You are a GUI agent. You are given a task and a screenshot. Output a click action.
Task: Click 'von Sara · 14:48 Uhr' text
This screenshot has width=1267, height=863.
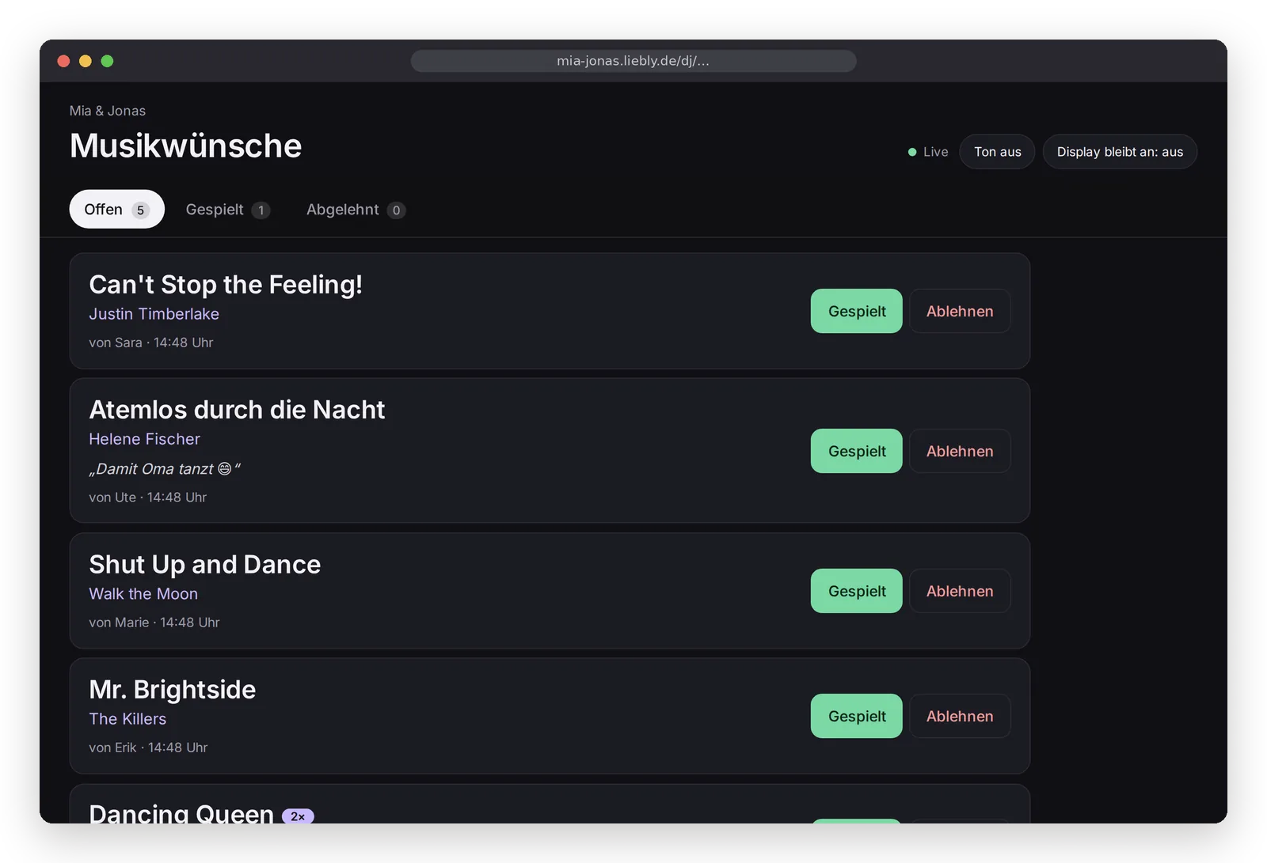point(151,343)
